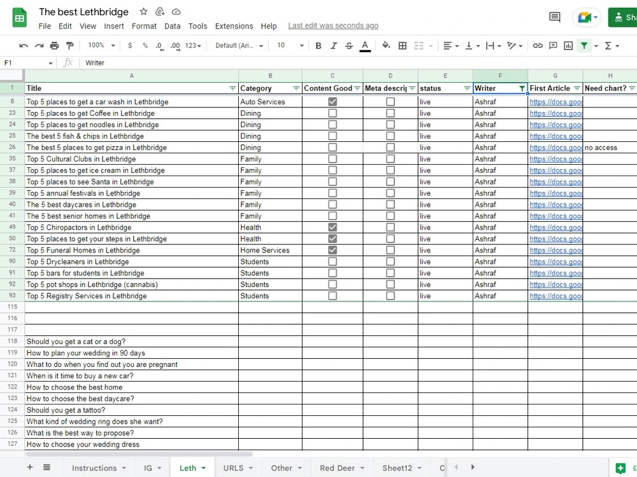The width and height of the screenshot is (637, 477).
Task: Click Last edit was seconds ago link
Action: coord(333,25)
